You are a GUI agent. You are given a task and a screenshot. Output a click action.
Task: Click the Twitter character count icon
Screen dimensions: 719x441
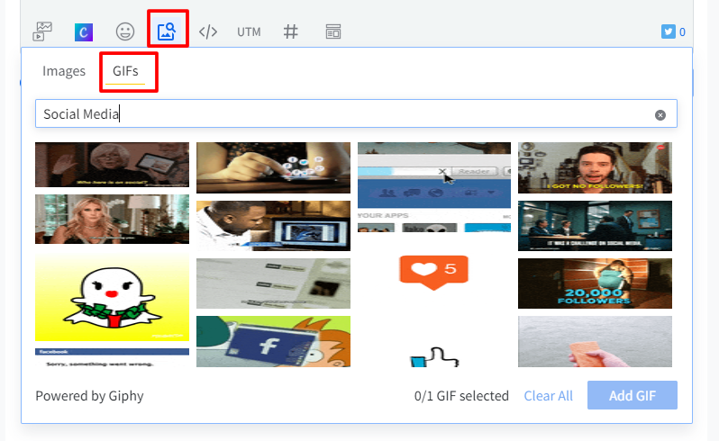668,31
